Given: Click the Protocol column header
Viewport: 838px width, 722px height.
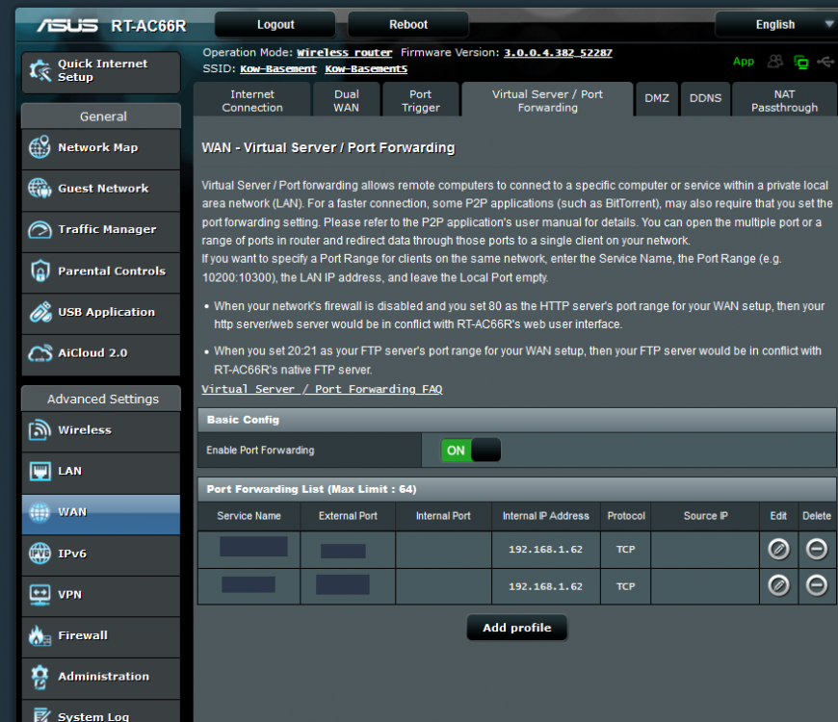Looking at the screenshot, I should (x=626, y=516).
